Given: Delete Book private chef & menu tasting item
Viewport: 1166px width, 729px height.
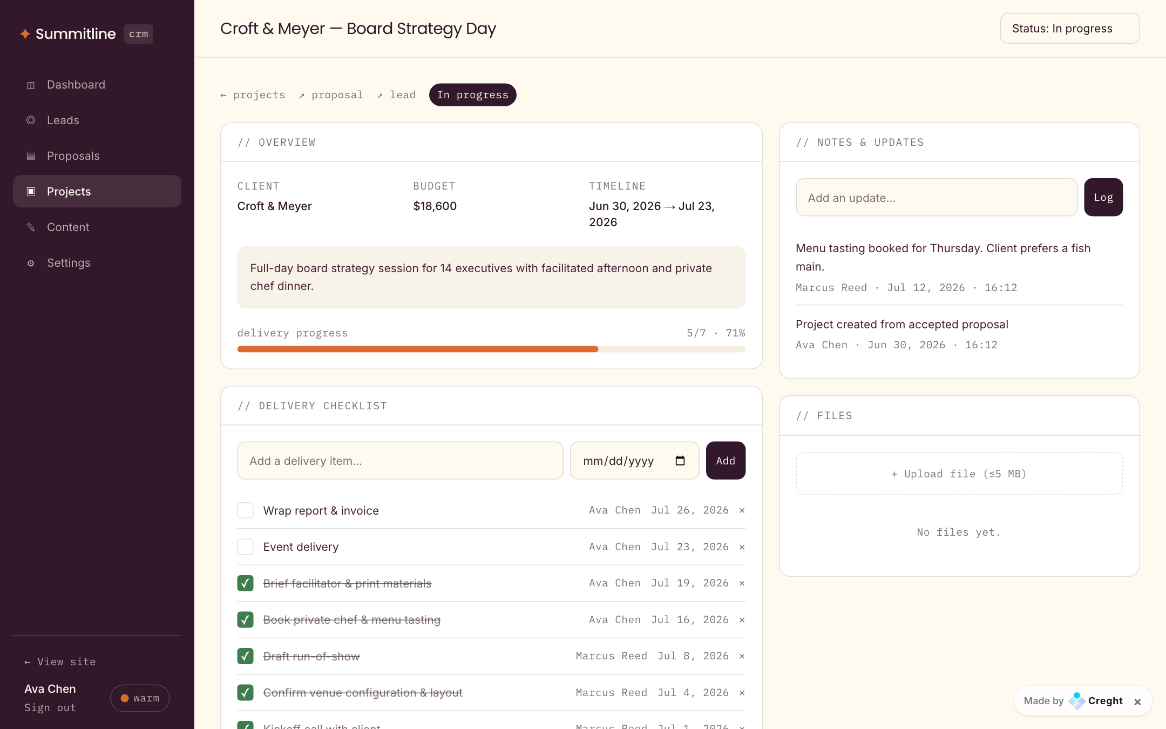Looking at the screenshot, I should (742, 620).
